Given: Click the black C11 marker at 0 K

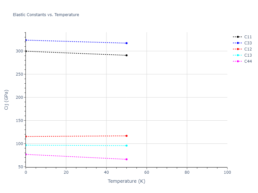Looking at the screenshot, I should pos(26,51).
